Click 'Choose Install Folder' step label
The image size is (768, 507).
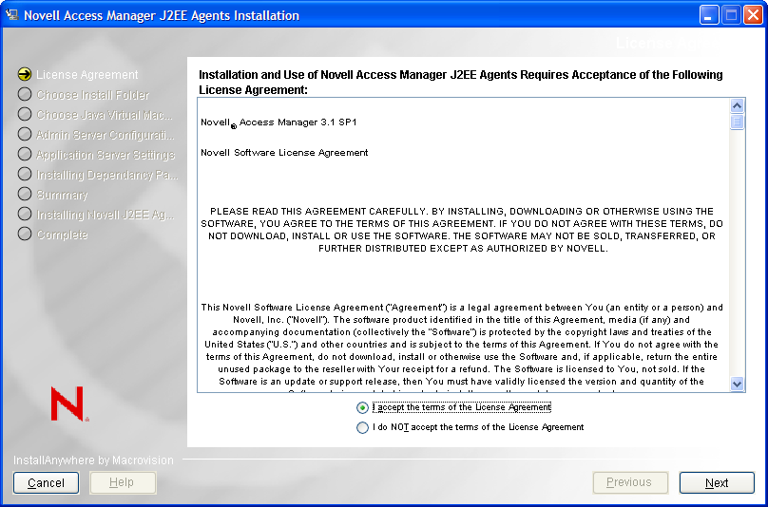93,95
